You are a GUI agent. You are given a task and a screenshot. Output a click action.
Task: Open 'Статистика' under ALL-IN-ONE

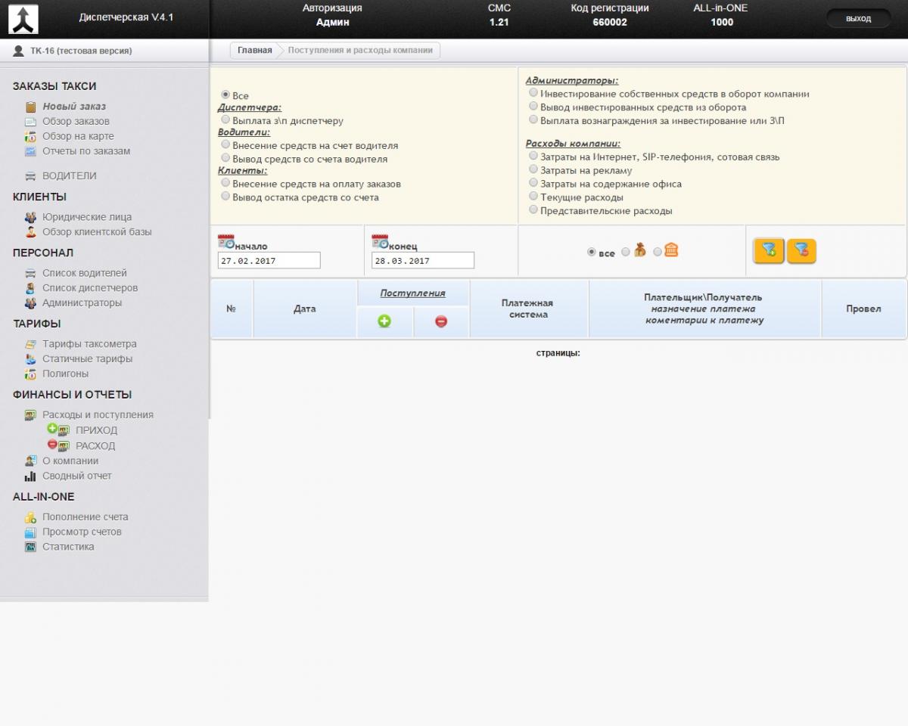pyautogui.click(x=68, y=547)
